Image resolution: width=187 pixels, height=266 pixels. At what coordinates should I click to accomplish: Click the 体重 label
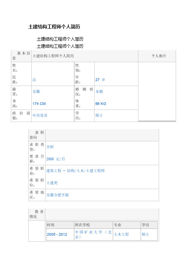point(78,103)
